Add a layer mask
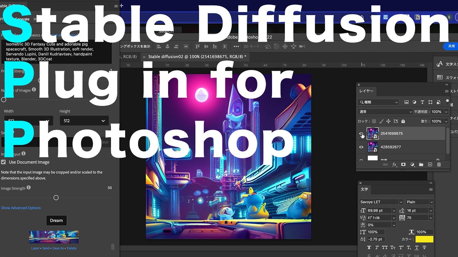 [x=403, y=165]
